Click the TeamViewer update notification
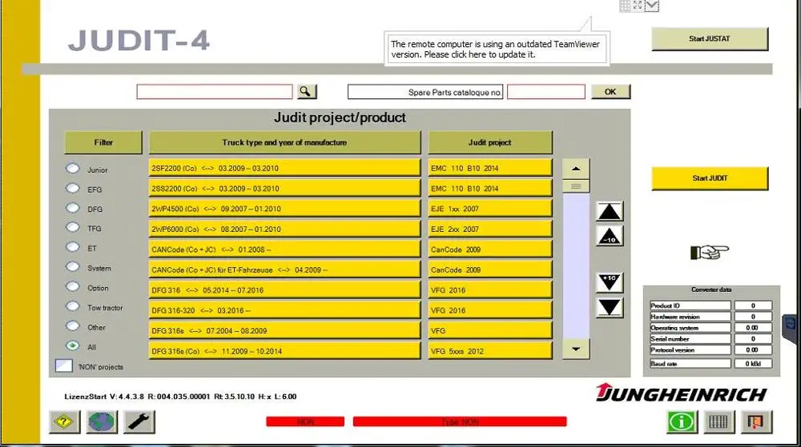 click(x=497, y=50)
